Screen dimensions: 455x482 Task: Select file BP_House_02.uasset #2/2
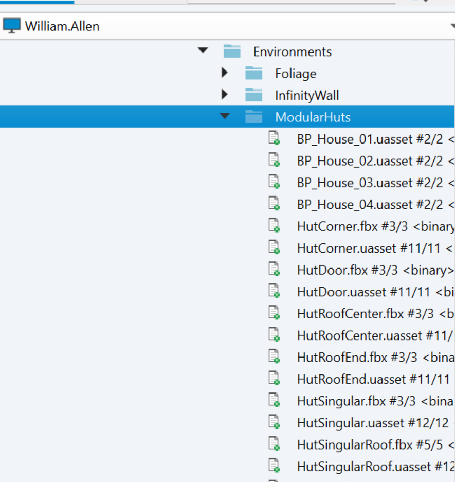pos(370,161)
